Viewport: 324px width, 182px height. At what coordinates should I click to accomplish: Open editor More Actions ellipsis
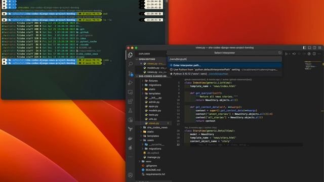click(319, 54)
